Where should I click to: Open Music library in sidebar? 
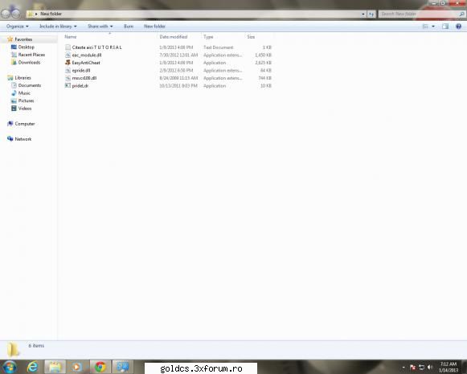24,93
